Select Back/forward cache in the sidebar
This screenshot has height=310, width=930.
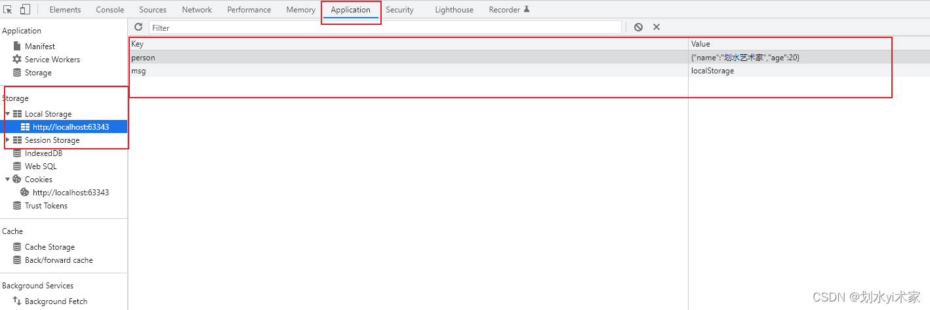click(59, 260)
